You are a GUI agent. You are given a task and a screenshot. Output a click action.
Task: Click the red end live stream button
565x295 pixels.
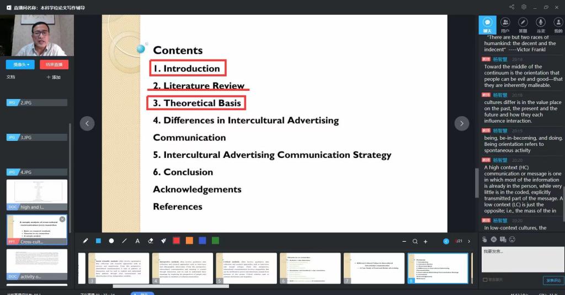54,64
